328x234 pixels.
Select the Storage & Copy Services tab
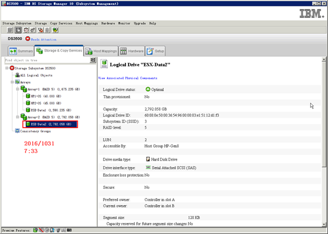pyautogui.click(x=59, y=51)
